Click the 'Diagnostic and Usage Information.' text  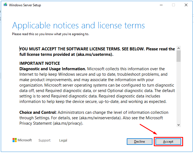pyautogui.click(x=53, y=69)
